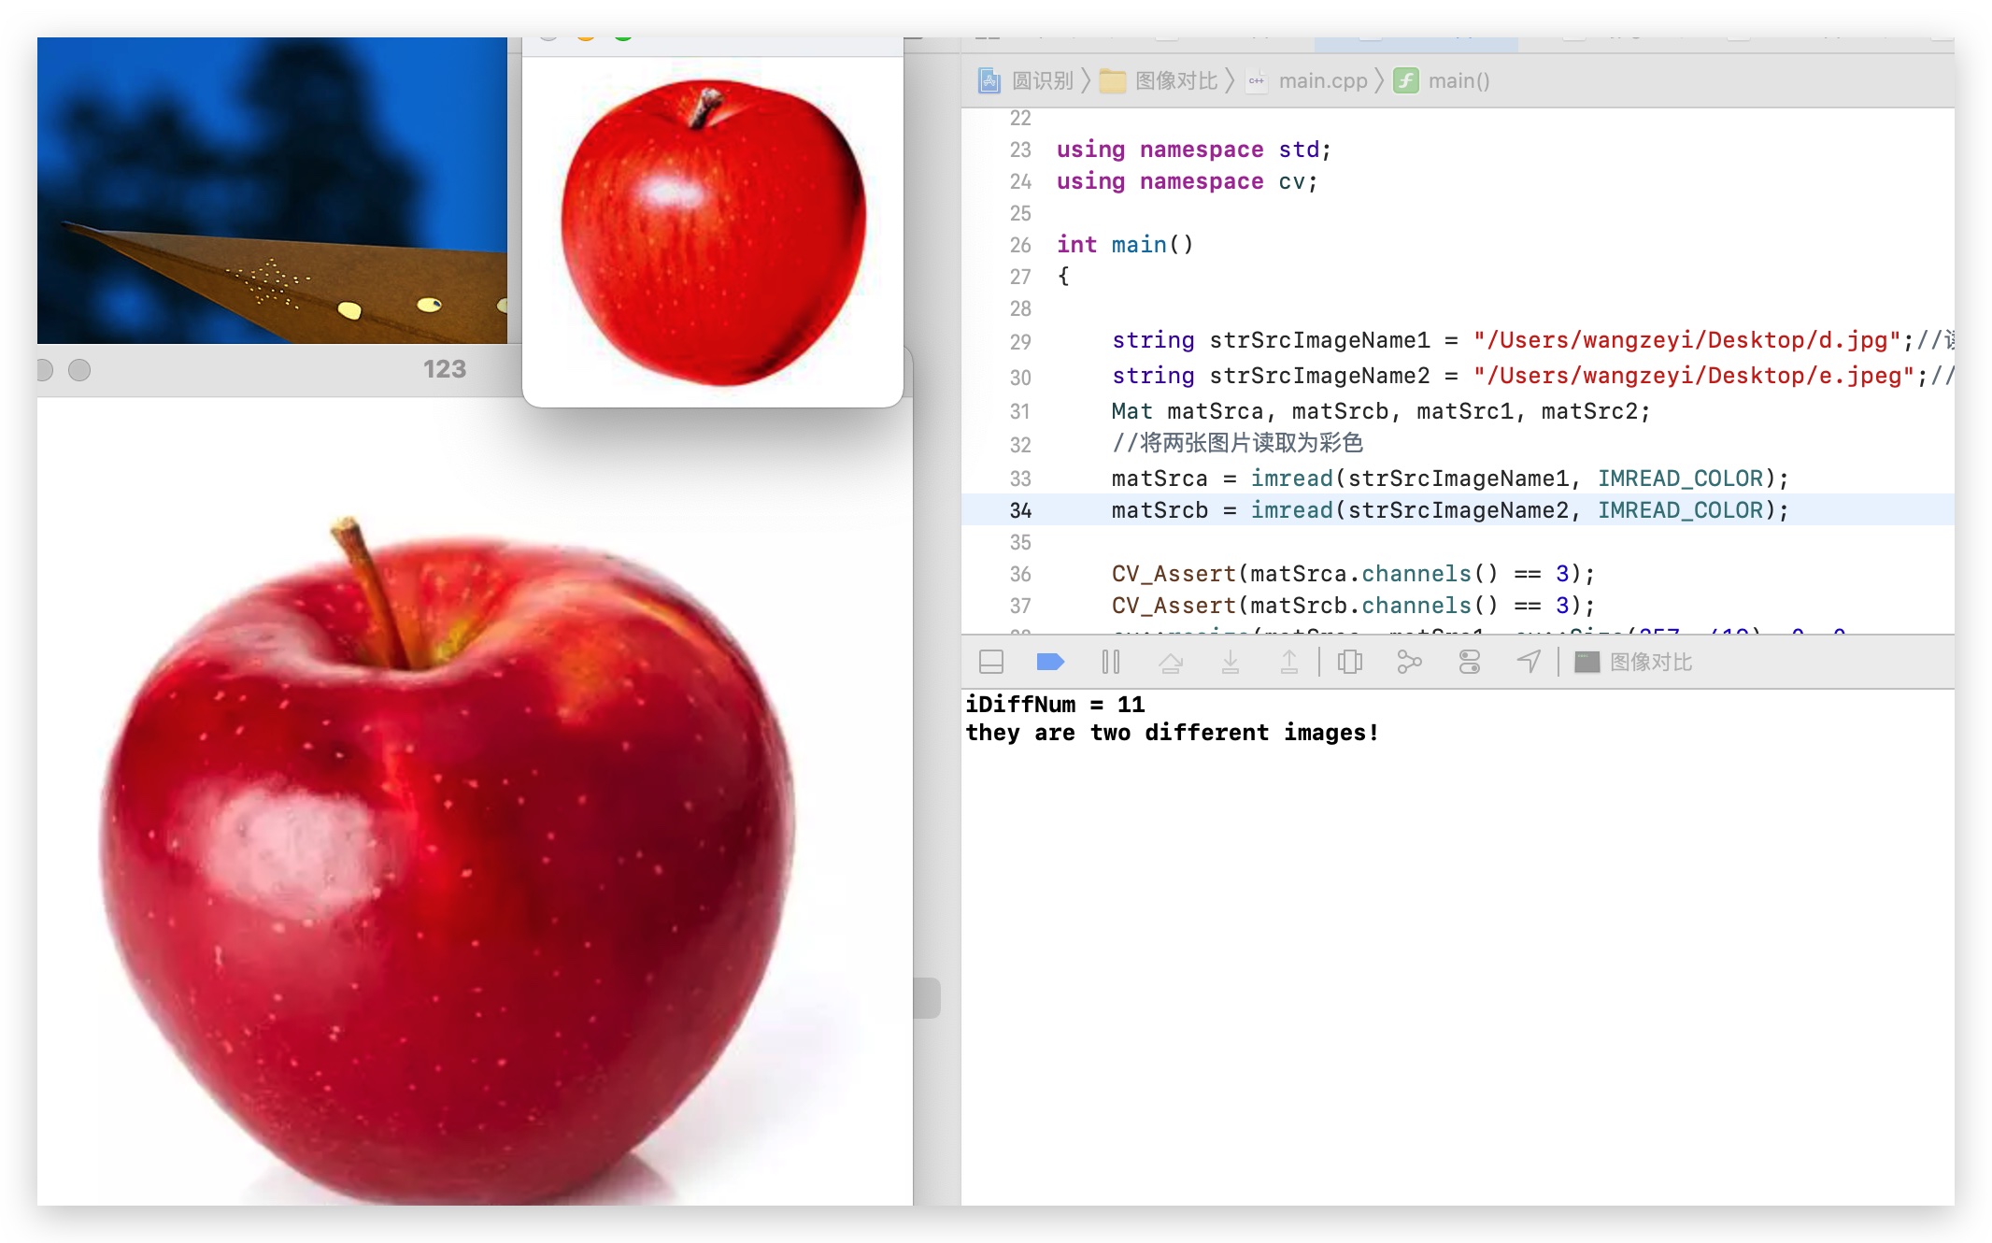The width and height of the screenshot is (1992, 1243).
Task: Toggle the Environment Overrides switch icon
Action: click(1469, 662)
